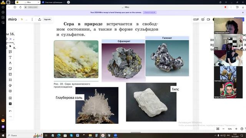This screenshot has width=246, height=138.
Task: Zoom out with the minus button
Action: coord(224,129)
